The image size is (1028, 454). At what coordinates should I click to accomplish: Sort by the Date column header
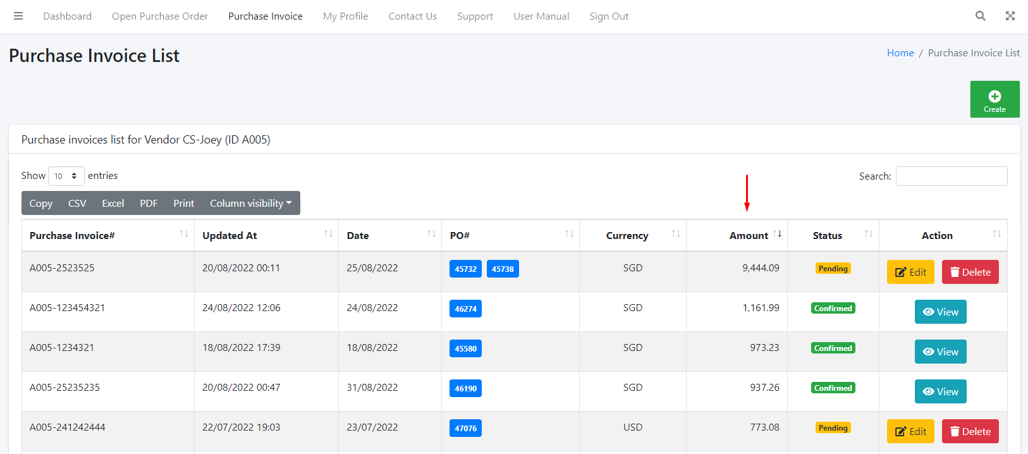(x=358, y=236)
